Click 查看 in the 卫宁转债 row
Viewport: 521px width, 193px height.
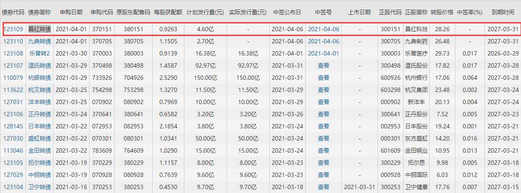[x=324, y=187]
